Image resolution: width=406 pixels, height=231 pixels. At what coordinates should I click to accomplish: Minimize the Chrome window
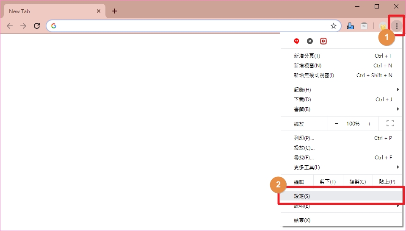[358, 6]
